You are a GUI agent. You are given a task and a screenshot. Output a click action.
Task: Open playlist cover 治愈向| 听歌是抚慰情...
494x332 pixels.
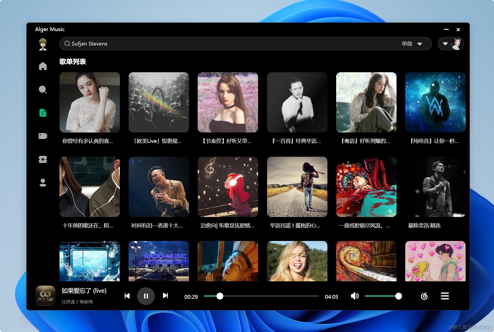[x=228, y=187]
